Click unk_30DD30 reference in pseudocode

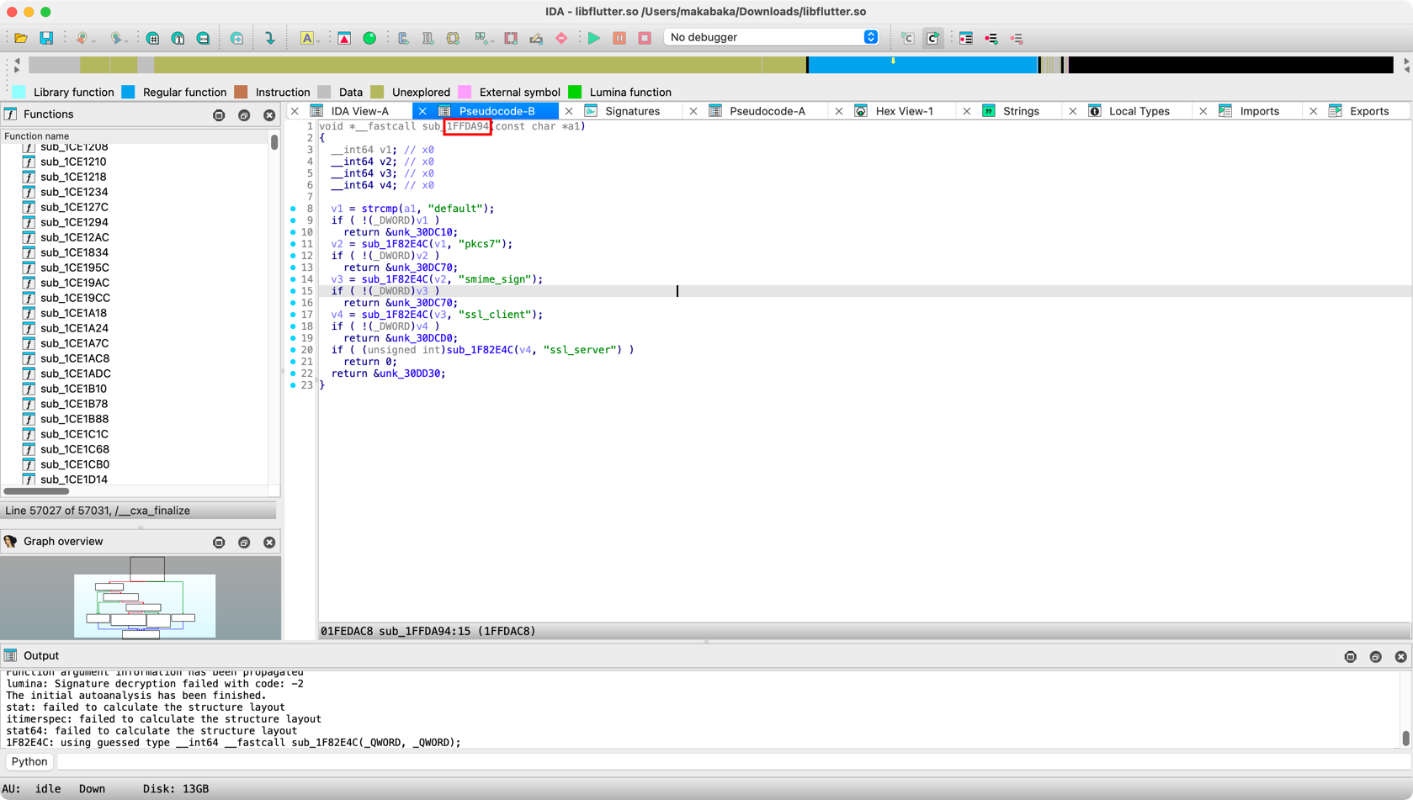coord(409,374)
